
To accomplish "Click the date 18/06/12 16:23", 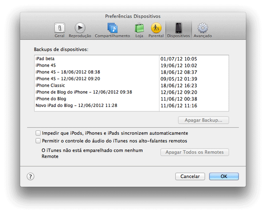I will click(x=179, y=86).
